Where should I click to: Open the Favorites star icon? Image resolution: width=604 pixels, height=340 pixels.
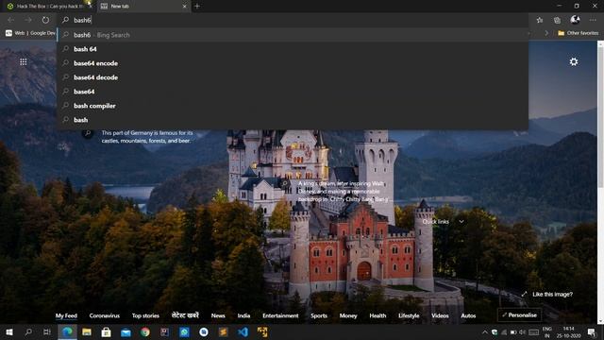[x=540, y=20]
